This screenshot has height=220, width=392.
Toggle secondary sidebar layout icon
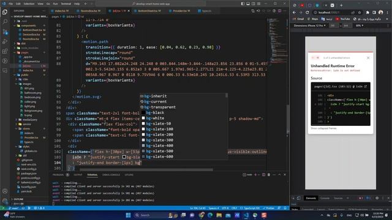click(253, 4)
